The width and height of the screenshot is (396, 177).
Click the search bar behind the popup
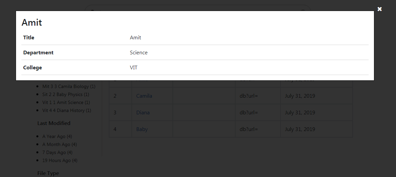click(x=197, y=8)
